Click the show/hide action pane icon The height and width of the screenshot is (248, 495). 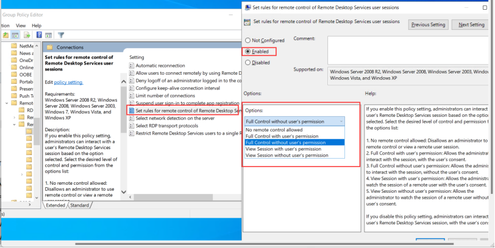point(48,35)
